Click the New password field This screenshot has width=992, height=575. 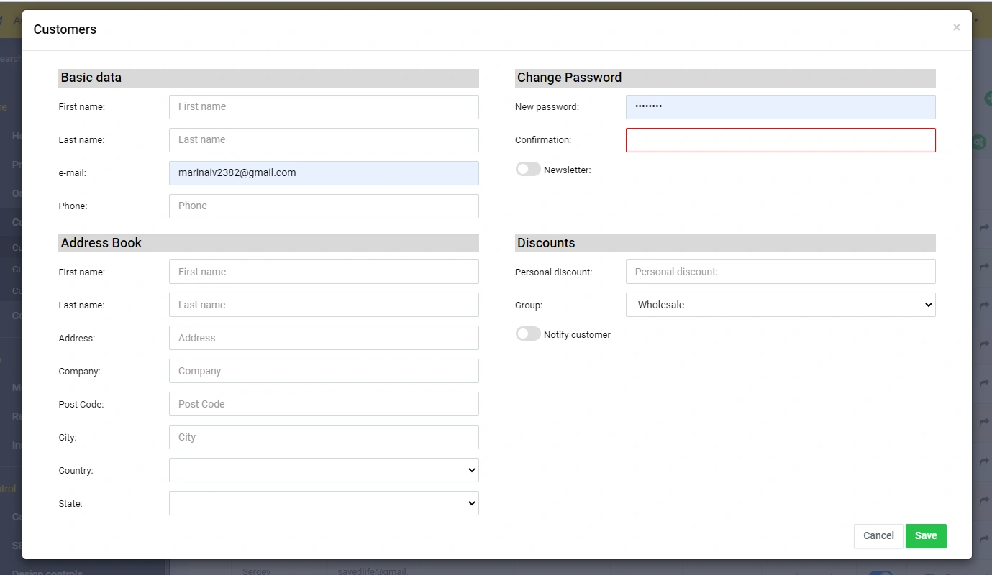click(781, 106)
